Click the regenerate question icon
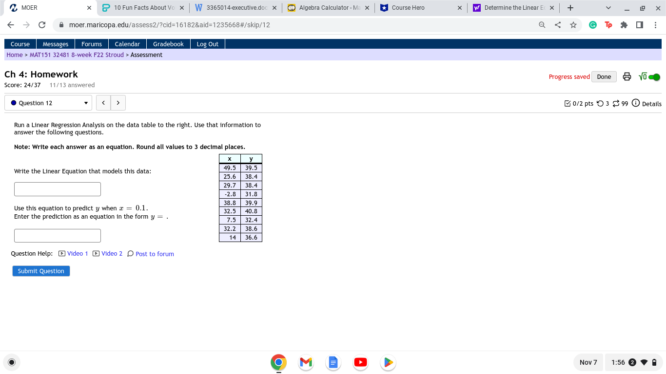 (616, 103)
